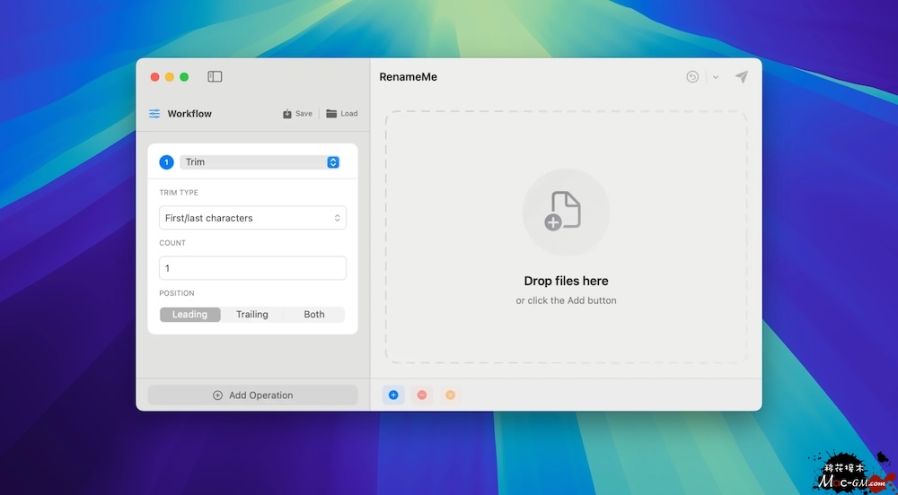Click the step 1 number badge

pyautogui.click(x=166, y=162)
